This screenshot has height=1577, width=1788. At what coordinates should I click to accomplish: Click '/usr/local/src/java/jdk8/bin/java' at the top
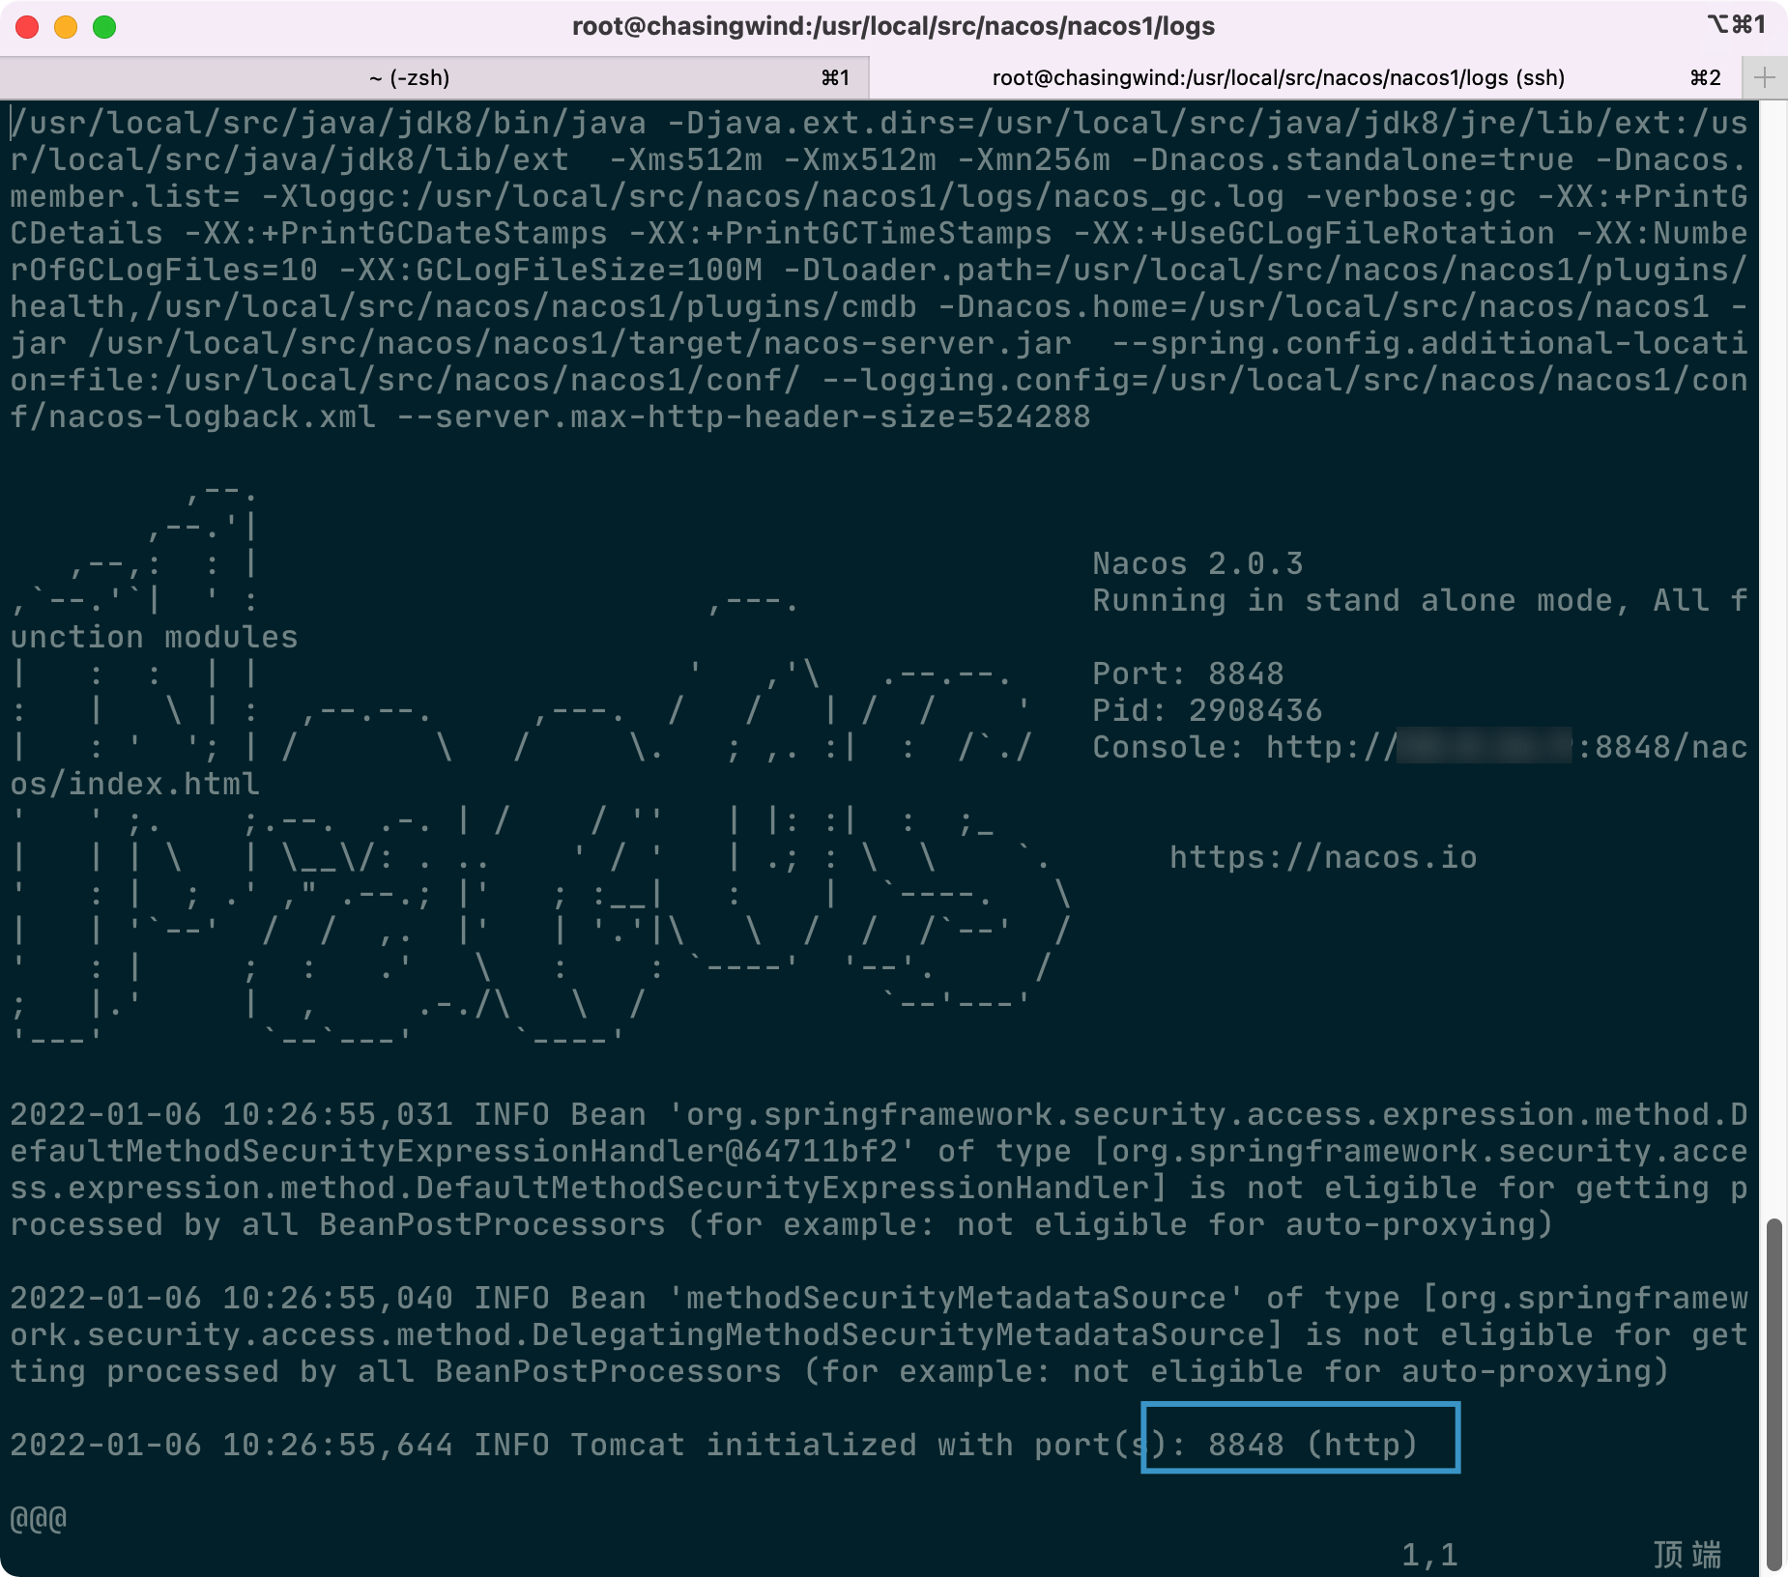click(x=328, y=123)
